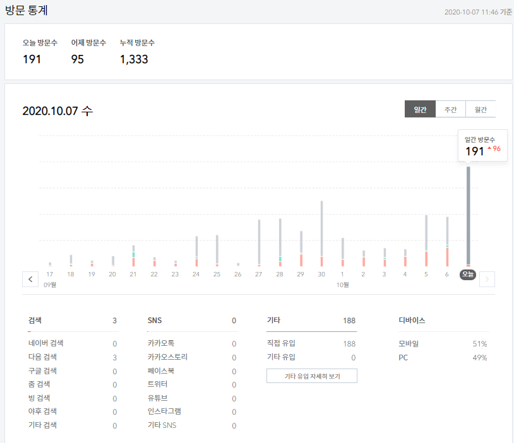Click the 어제 방문수 value 95
Image resolution: width=514 pixels, height=443 pixels.
pyautogui.click(x=78, y=59)
